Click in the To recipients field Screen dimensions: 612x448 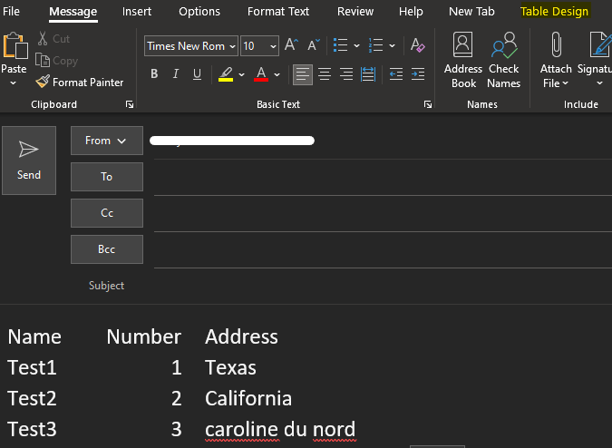point(383,178)
